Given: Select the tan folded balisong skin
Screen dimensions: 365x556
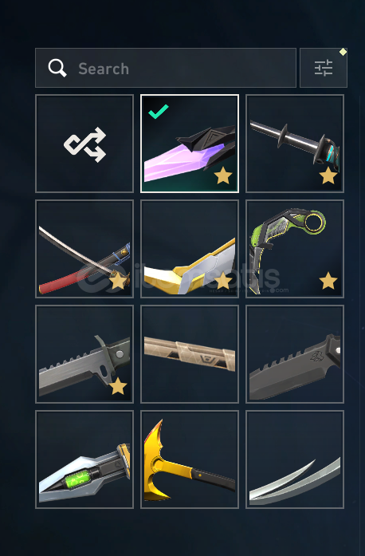Looking at the screenshot, I should click(190, 354).
